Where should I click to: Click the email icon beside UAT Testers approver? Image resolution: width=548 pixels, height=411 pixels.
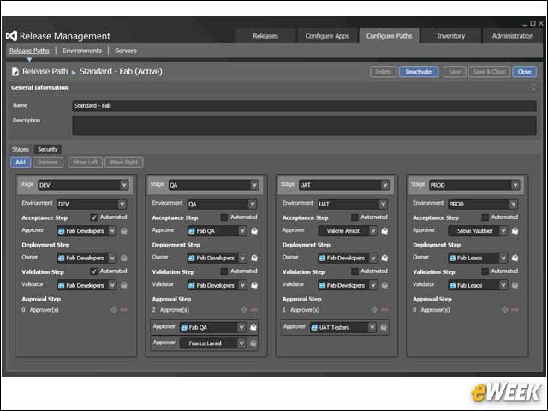tap(384, 327)
